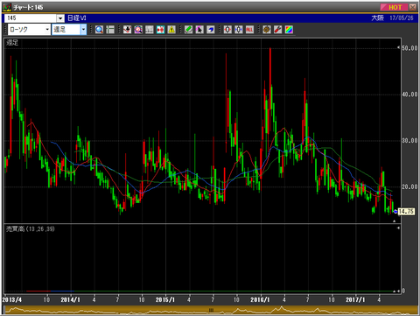Screen dimensions: 420x316
Task: Click the magnifying glass zoom icon
Action: (x=99, y=30)
